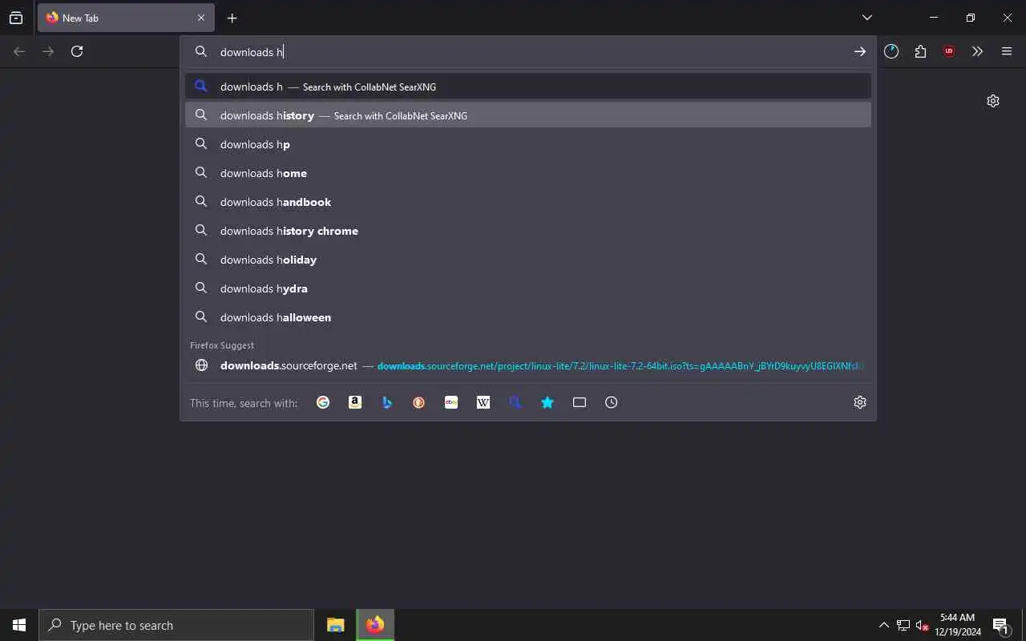Search open tabs using the tab icon

[580, 402]
